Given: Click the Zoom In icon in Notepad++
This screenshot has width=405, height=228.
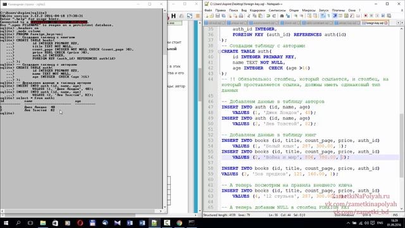Looking at the screenshot, I should (x=296, y=16).
